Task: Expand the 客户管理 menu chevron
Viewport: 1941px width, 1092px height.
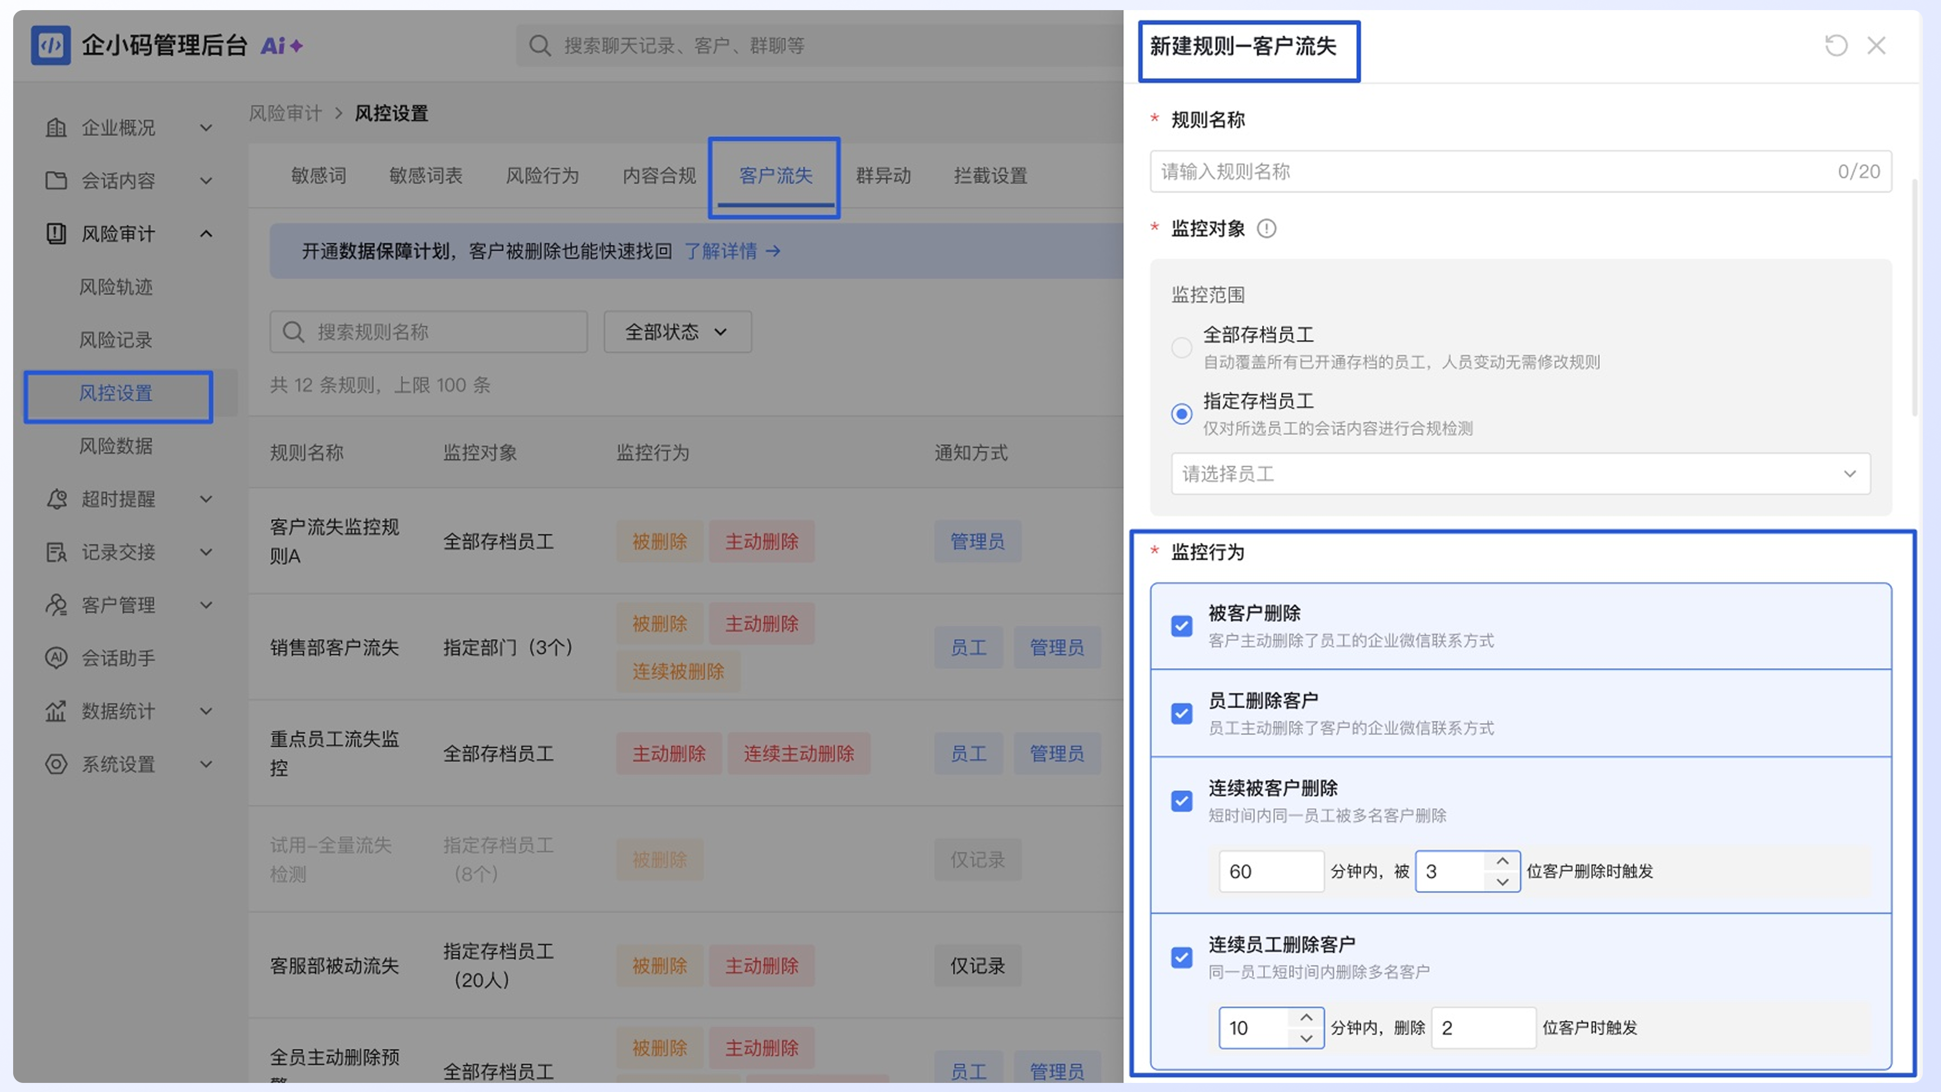Action: tap(206, 605)
